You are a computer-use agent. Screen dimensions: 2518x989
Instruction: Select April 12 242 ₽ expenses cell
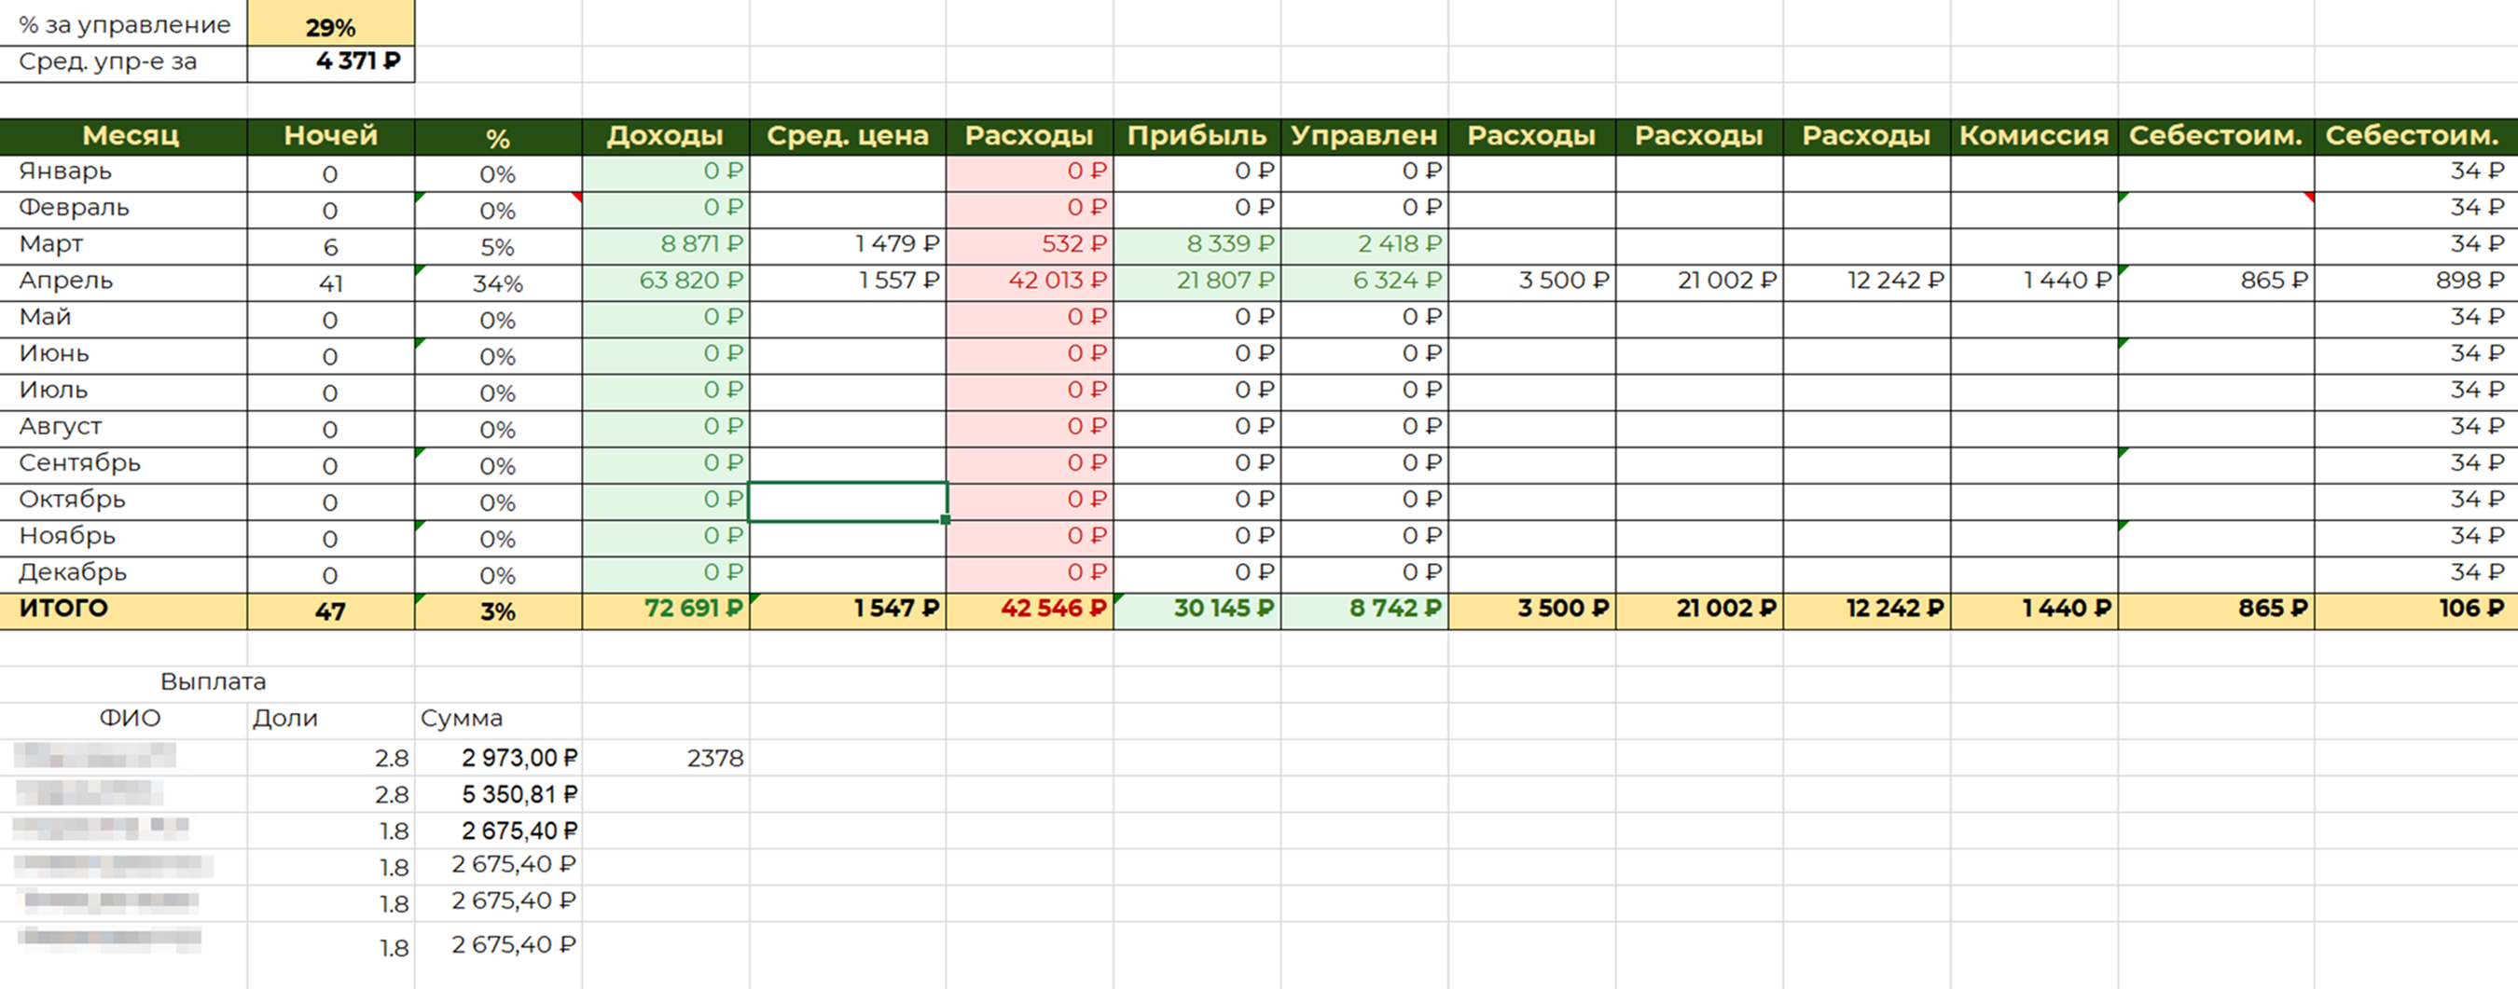(x=1867, y=282)
